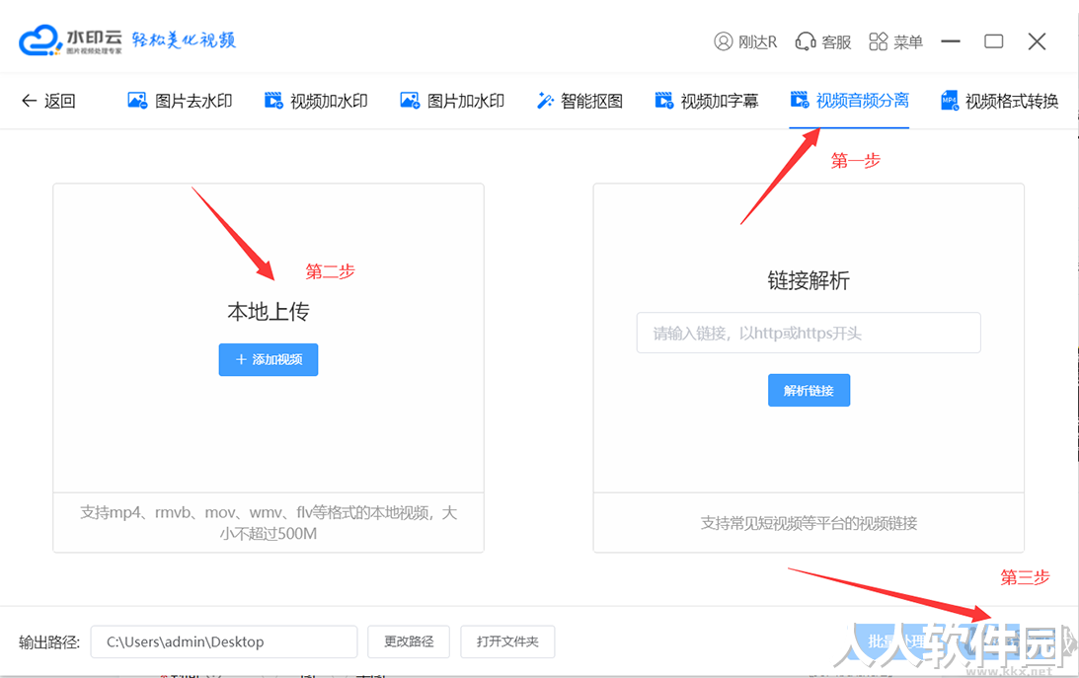Open the 图片加水印 tab
Image resolution: width=1079 pixels, height=678 pixels.
[x=452, y=101]
